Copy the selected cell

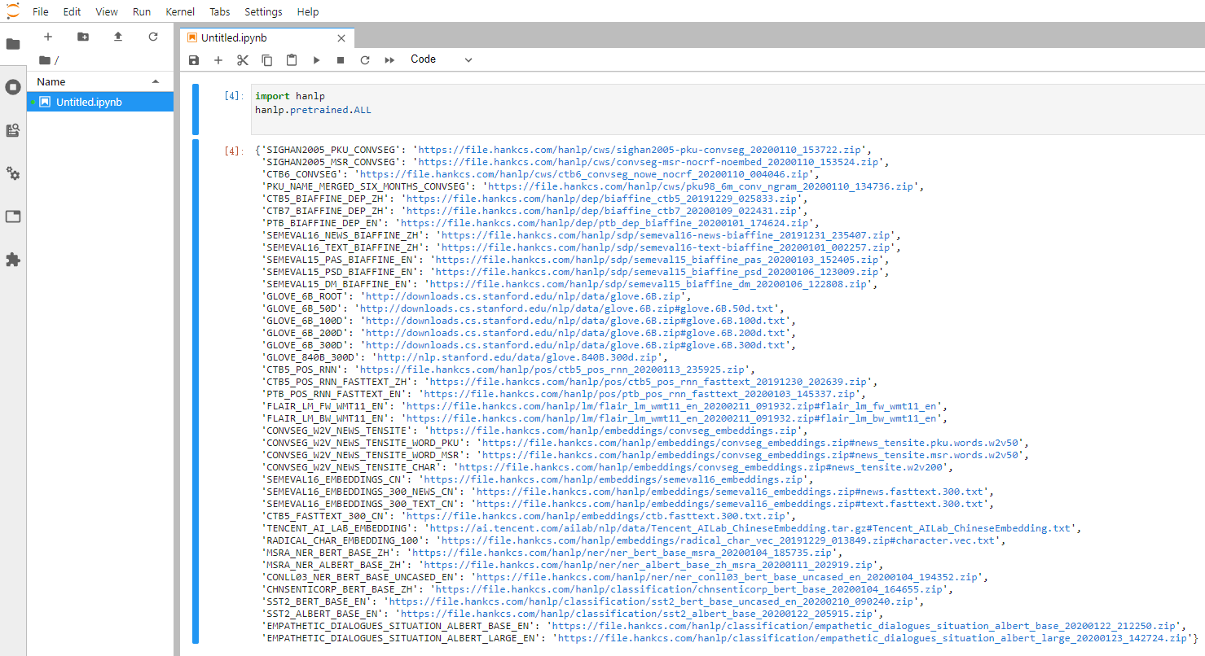(267, 60)
